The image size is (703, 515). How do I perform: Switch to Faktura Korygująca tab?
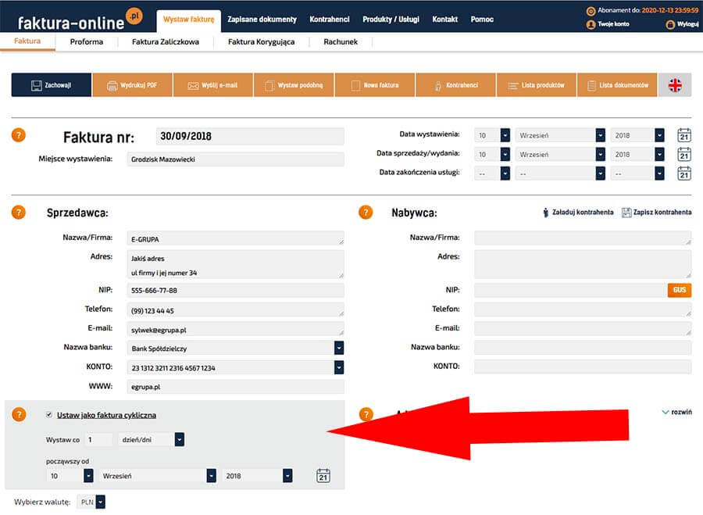pyautogui.click(x=262, y=41)
